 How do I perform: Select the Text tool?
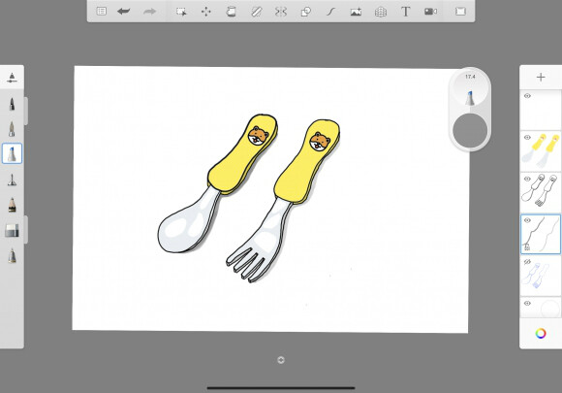(405, 12)
